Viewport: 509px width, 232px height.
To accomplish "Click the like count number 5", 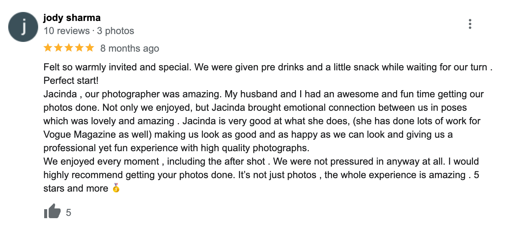I will click(68, 213).
